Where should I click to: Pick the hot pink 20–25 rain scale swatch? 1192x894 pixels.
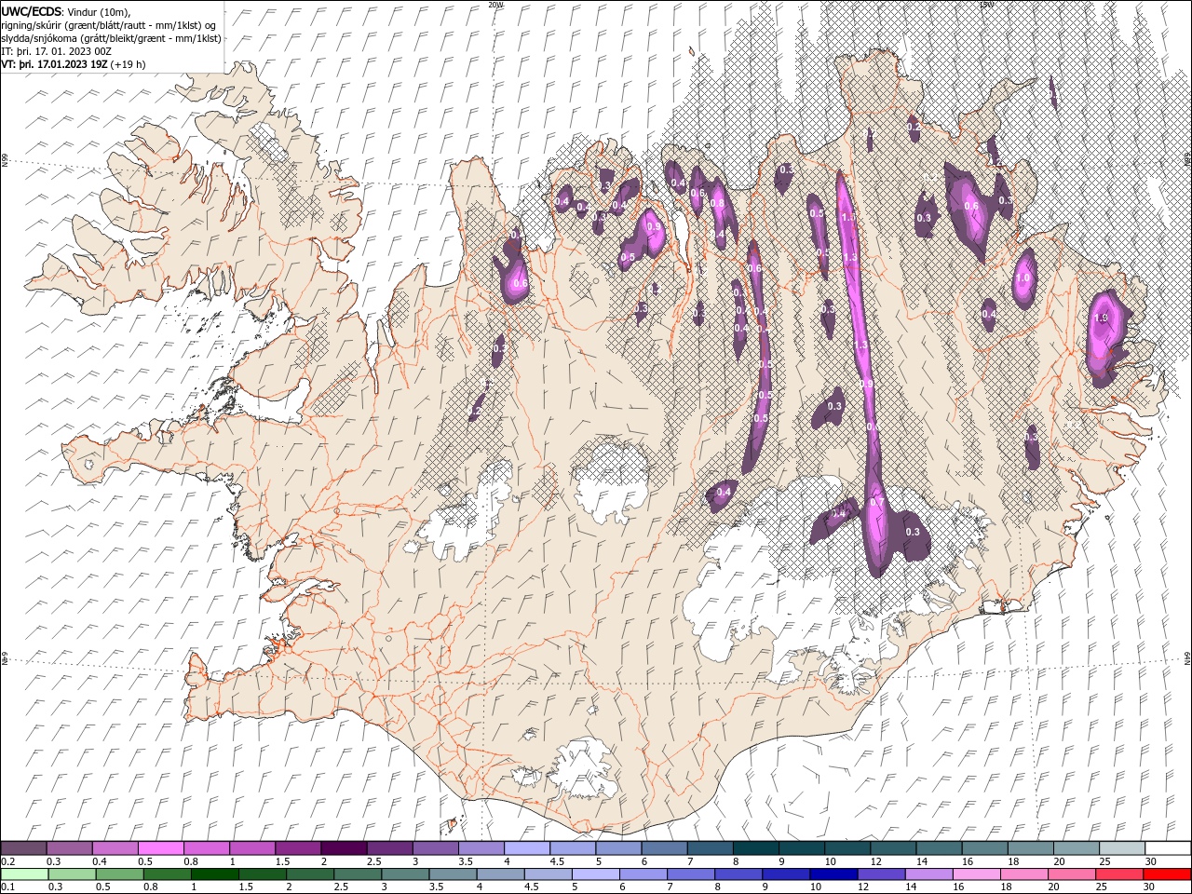[1071, 874]
